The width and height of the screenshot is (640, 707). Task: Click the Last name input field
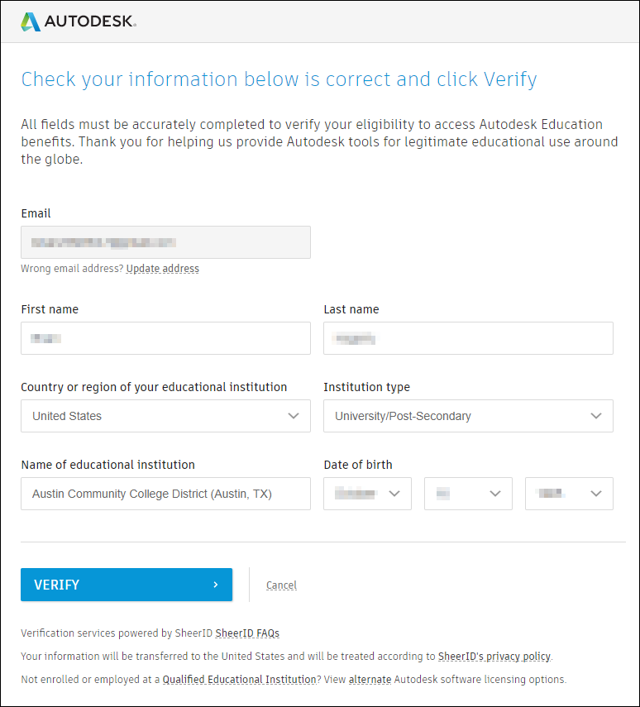point(468,338)
